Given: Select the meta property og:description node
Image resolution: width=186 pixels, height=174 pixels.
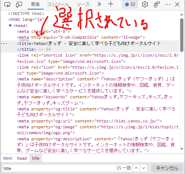Looking at the screenshot, I should tap(96, 145).
